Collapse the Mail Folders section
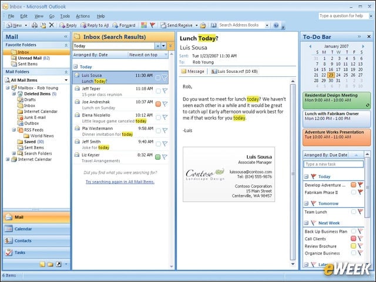 [x=66, y=72]
